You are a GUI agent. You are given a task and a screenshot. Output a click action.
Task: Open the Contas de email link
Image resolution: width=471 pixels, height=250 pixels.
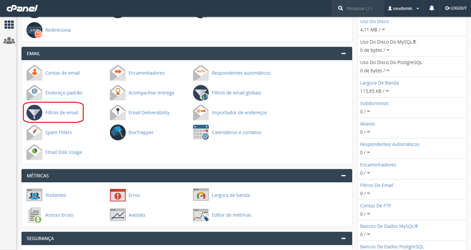click(x=63, y=73)
